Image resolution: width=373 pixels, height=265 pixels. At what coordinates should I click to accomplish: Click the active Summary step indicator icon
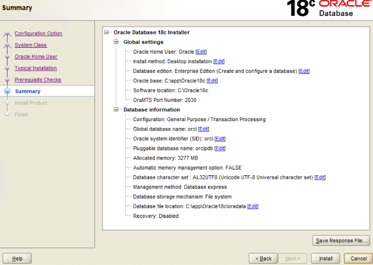coord(8,91)
